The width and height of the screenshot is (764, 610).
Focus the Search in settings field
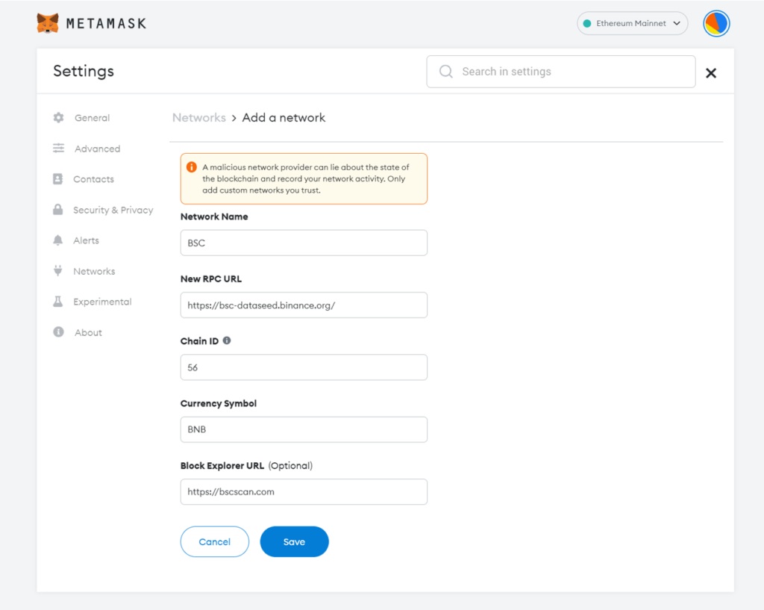coord(561,72)
